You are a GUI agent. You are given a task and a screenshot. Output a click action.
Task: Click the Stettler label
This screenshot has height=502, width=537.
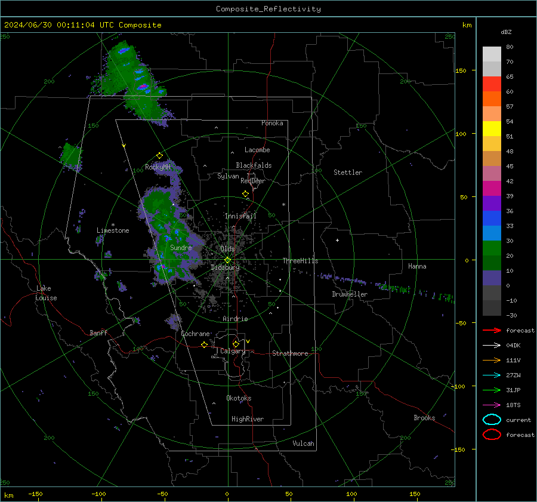(x=348, y=173)
